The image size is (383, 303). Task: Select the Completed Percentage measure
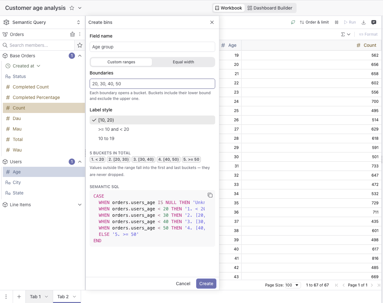44,97
